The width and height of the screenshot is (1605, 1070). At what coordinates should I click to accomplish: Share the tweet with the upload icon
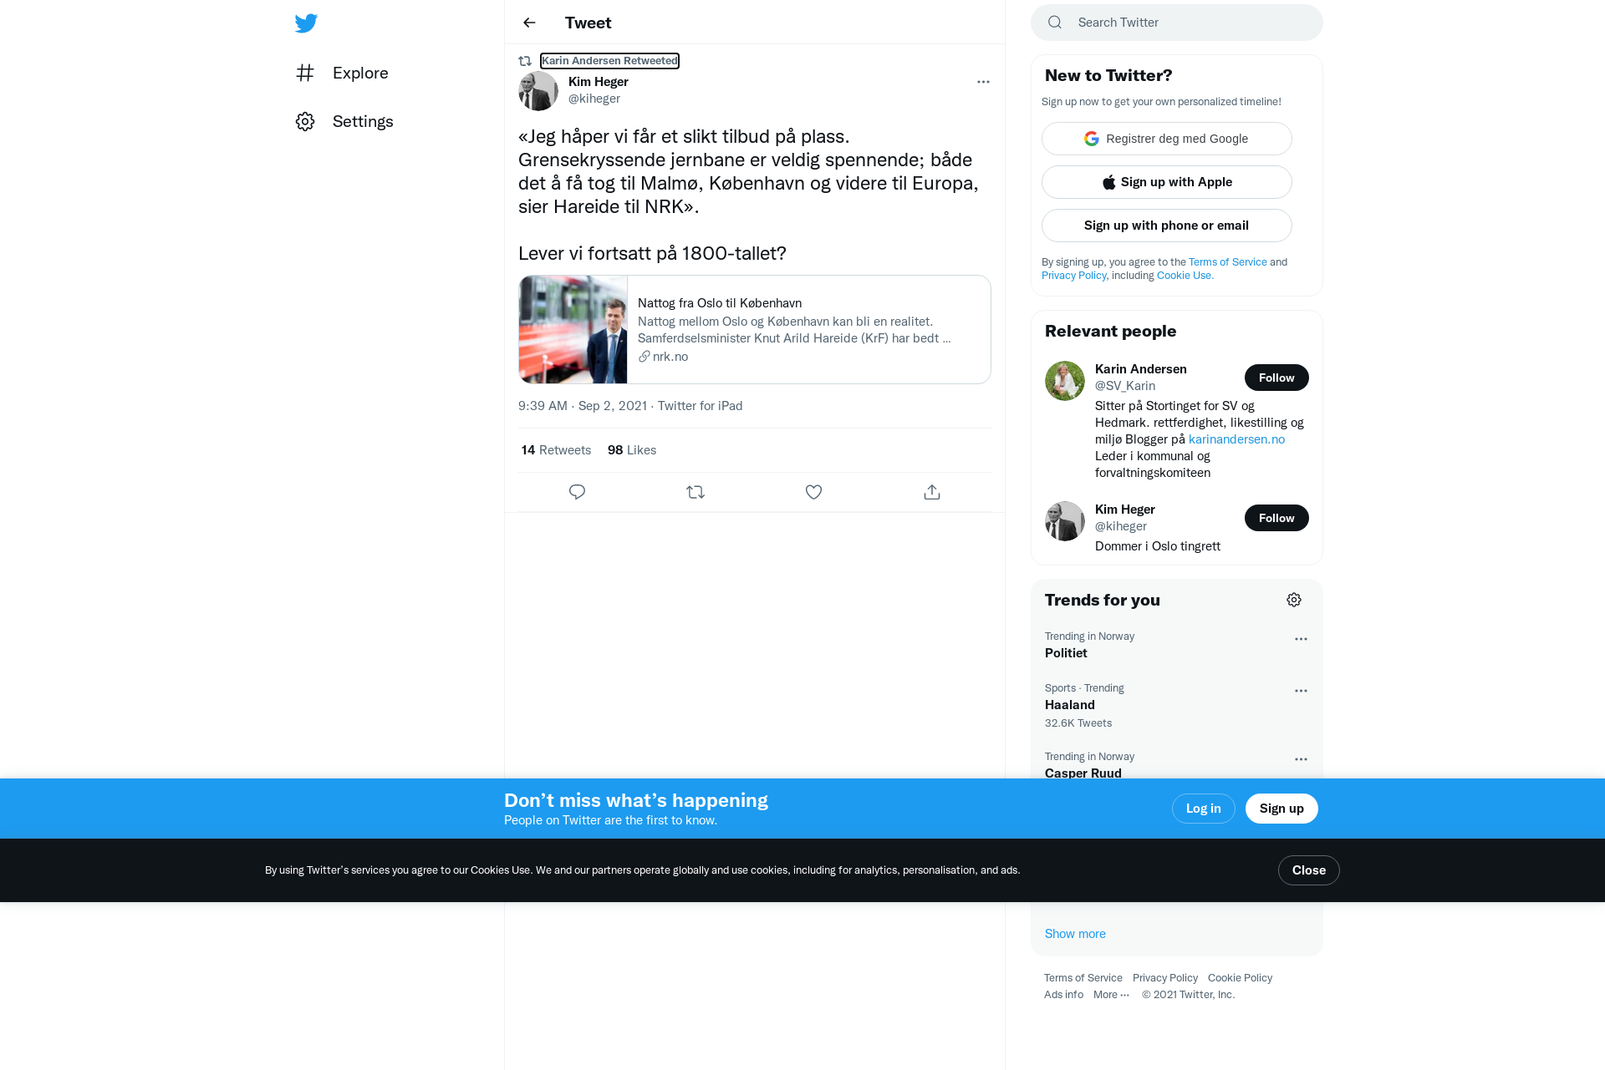point(932,492)
